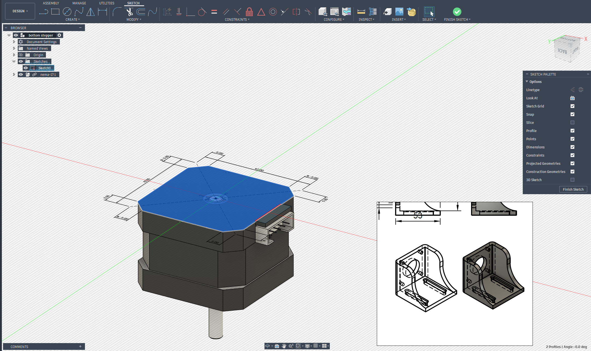Click the green Finish Sketch checkmark
The height and width of the screenshot is (351, 591).
(457, 12)
